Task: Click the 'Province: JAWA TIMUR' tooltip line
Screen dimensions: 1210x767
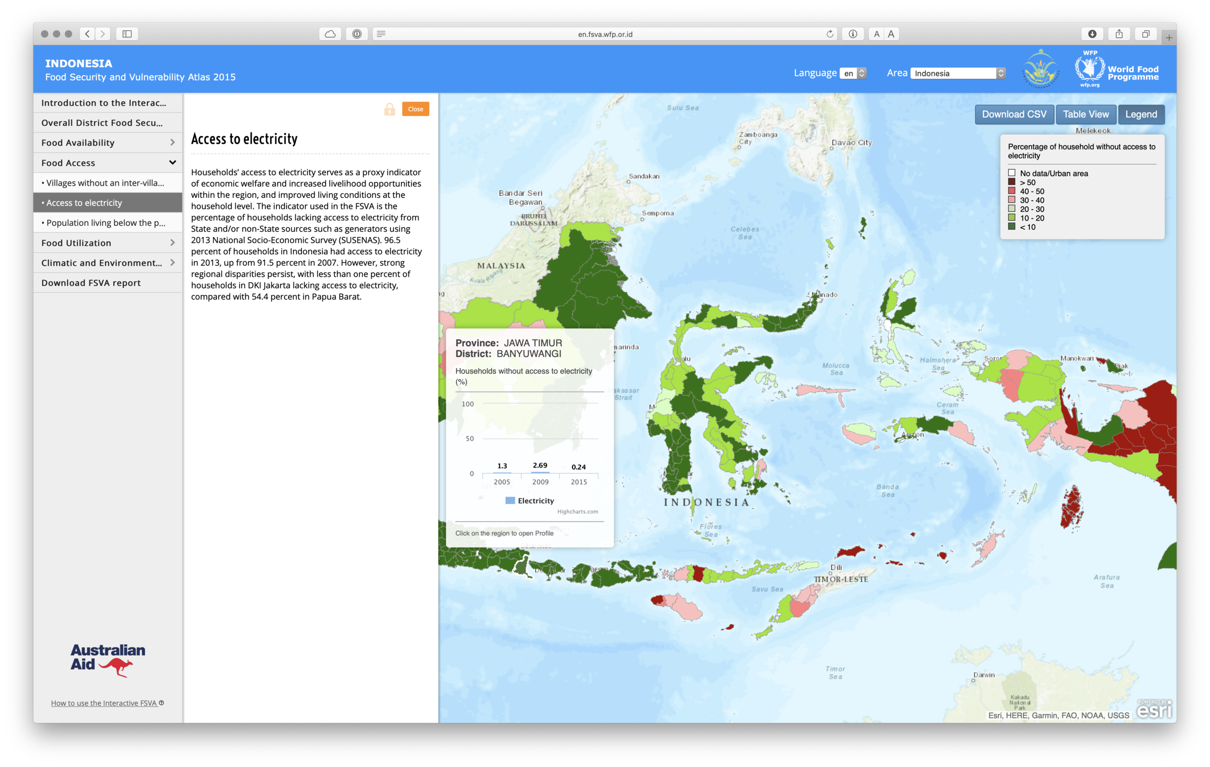Action: pyautogui.click(x=509, y=343)
